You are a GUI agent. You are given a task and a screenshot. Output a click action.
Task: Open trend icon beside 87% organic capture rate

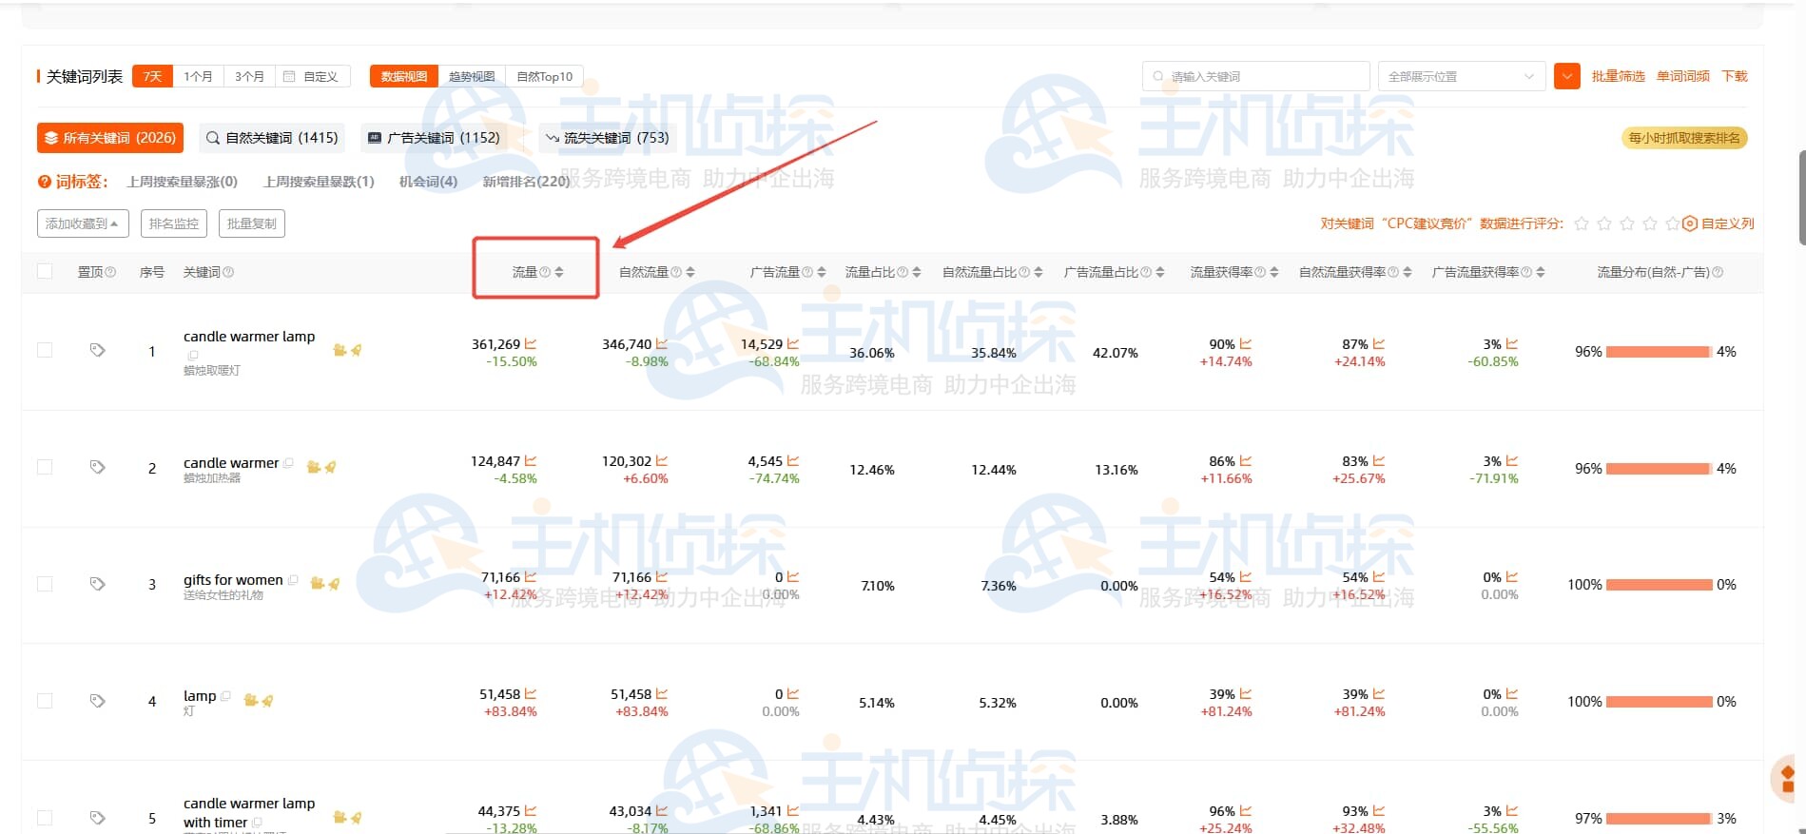(x=1379, y=344)
